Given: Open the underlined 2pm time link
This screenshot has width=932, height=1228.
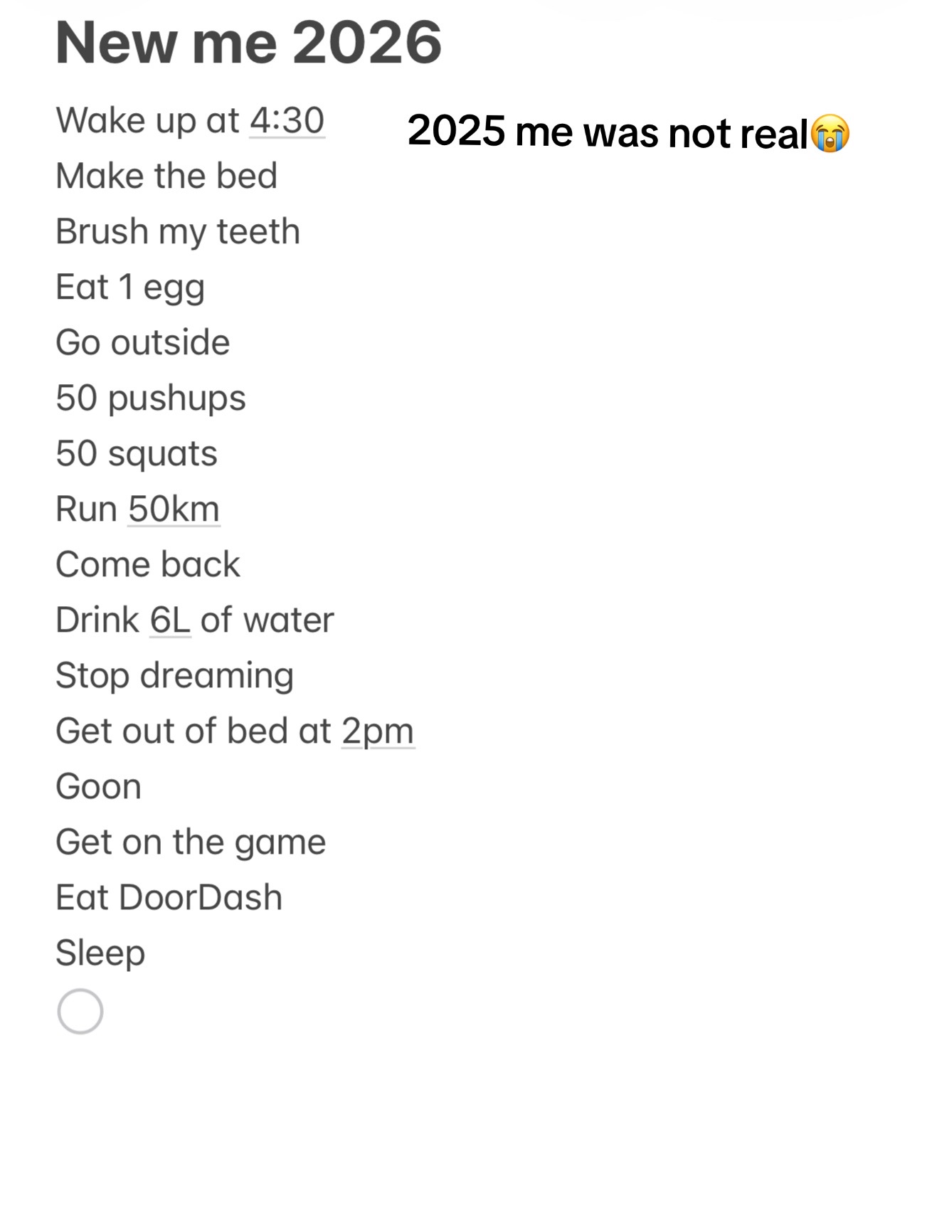Looking at the screenshot, I should click(378, 733).
